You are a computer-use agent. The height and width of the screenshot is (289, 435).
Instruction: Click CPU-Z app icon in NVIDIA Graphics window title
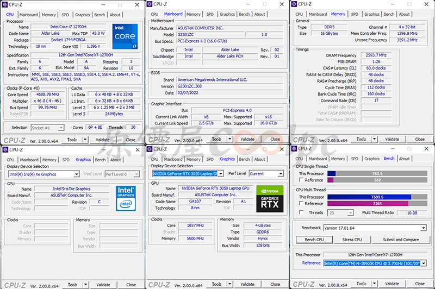pos(150,149)
